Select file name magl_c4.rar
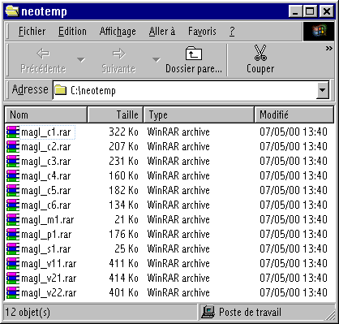This screenshot has height=324, width=339. (x=46, y=176)
